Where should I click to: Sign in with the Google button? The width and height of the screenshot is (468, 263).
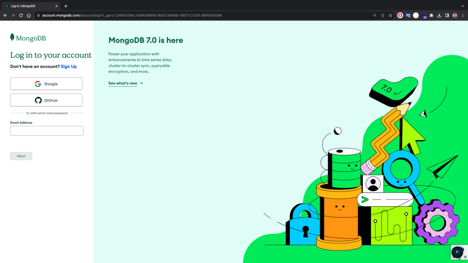[46, 84]
